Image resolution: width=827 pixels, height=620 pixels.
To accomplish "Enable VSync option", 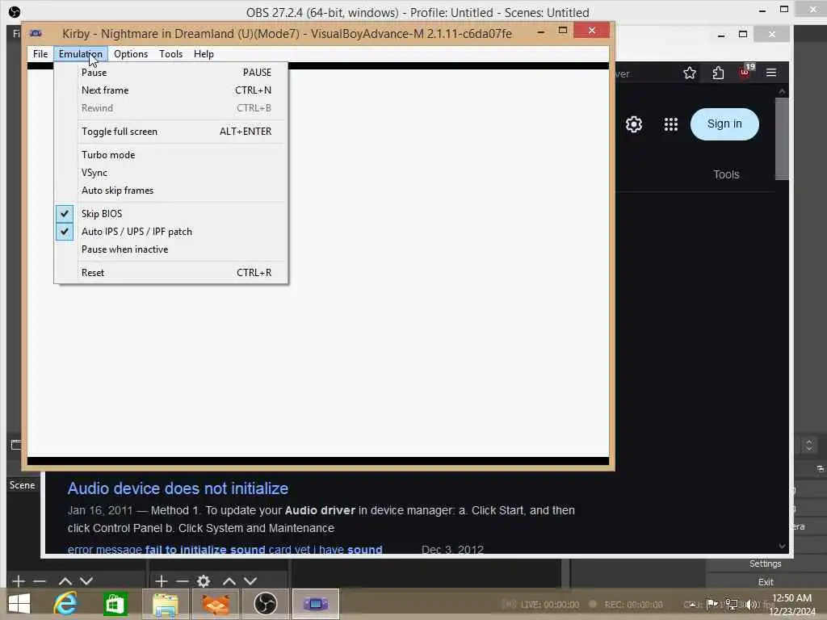I will pyautogui.click(x=171, y=173).
